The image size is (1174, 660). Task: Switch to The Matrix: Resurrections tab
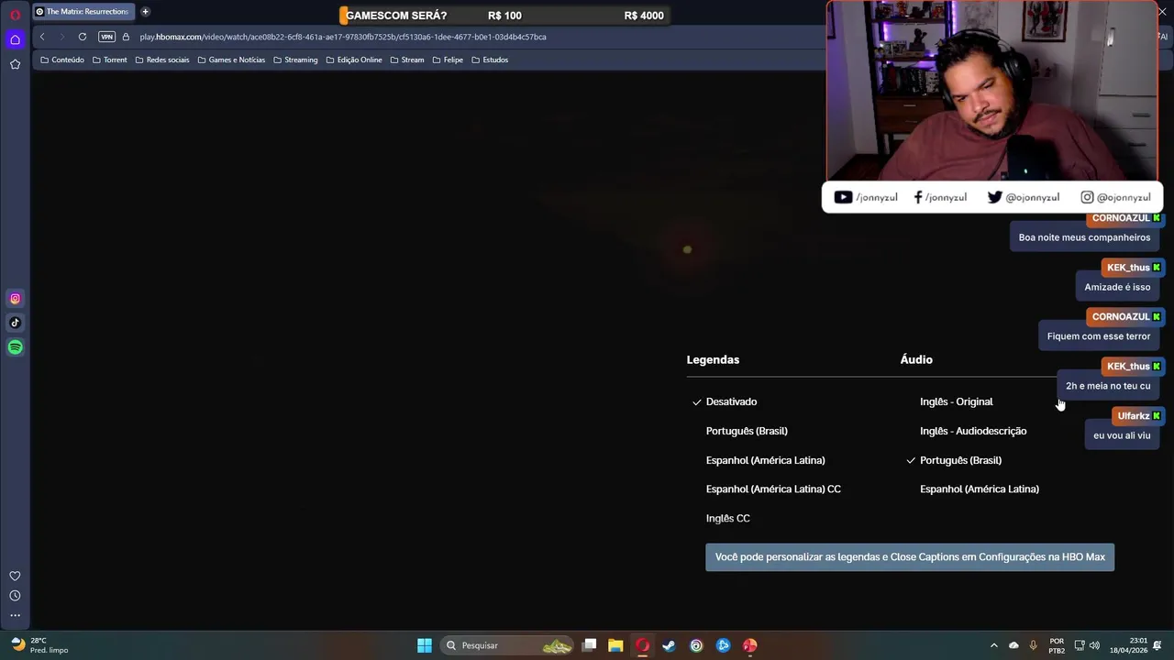83,12
